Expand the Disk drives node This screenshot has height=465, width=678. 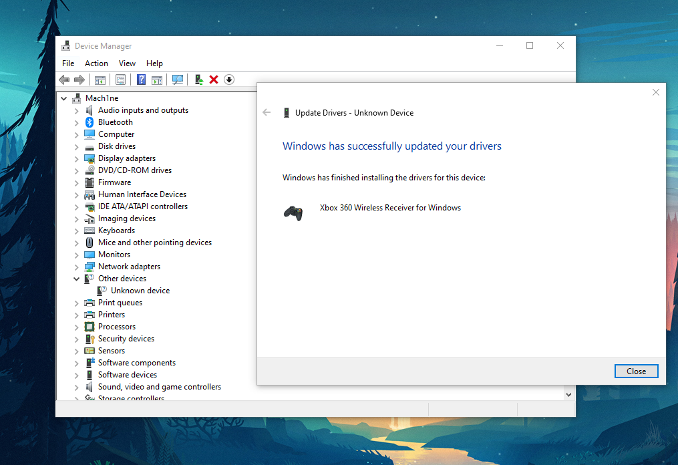77,146
